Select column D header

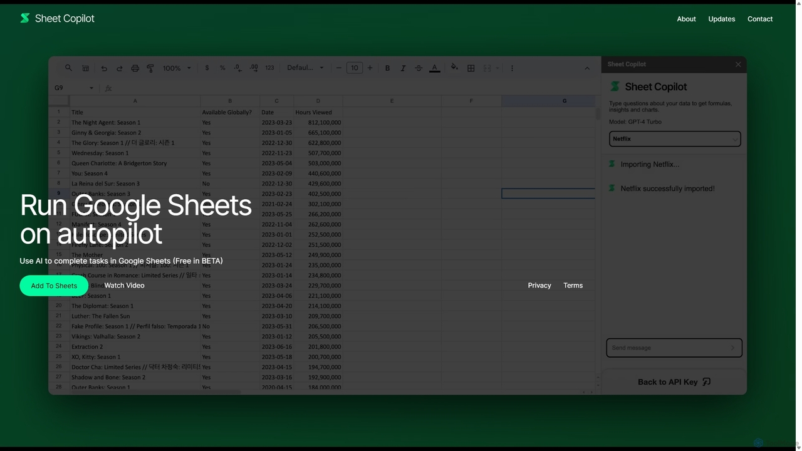point(318,101)
